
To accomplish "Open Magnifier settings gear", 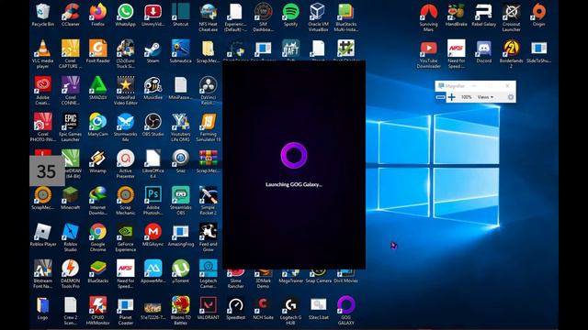I will [511, 97].
